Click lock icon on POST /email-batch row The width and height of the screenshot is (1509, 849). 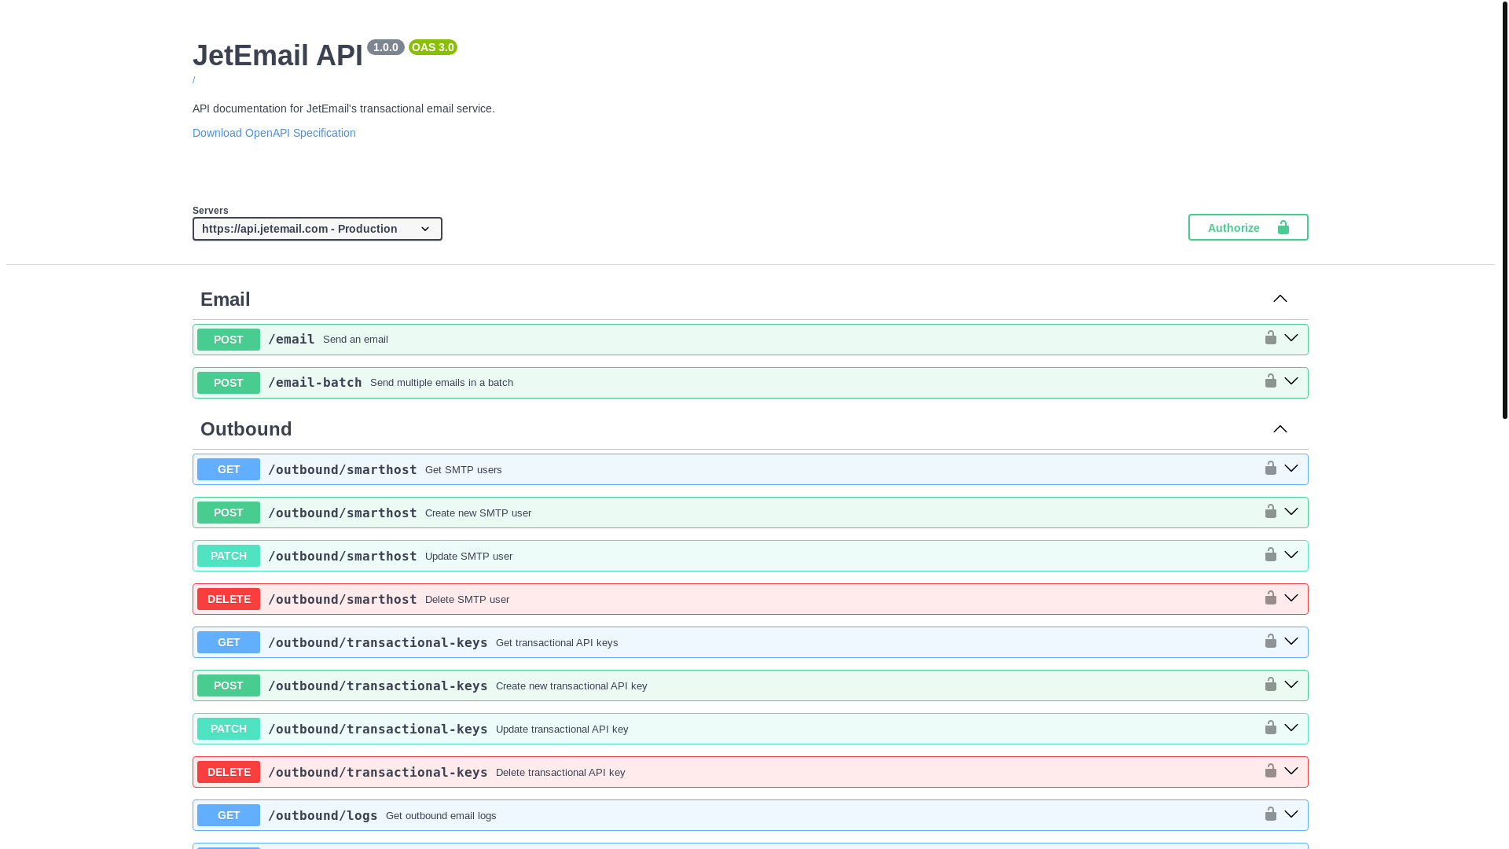click(x=1271, y=380)
